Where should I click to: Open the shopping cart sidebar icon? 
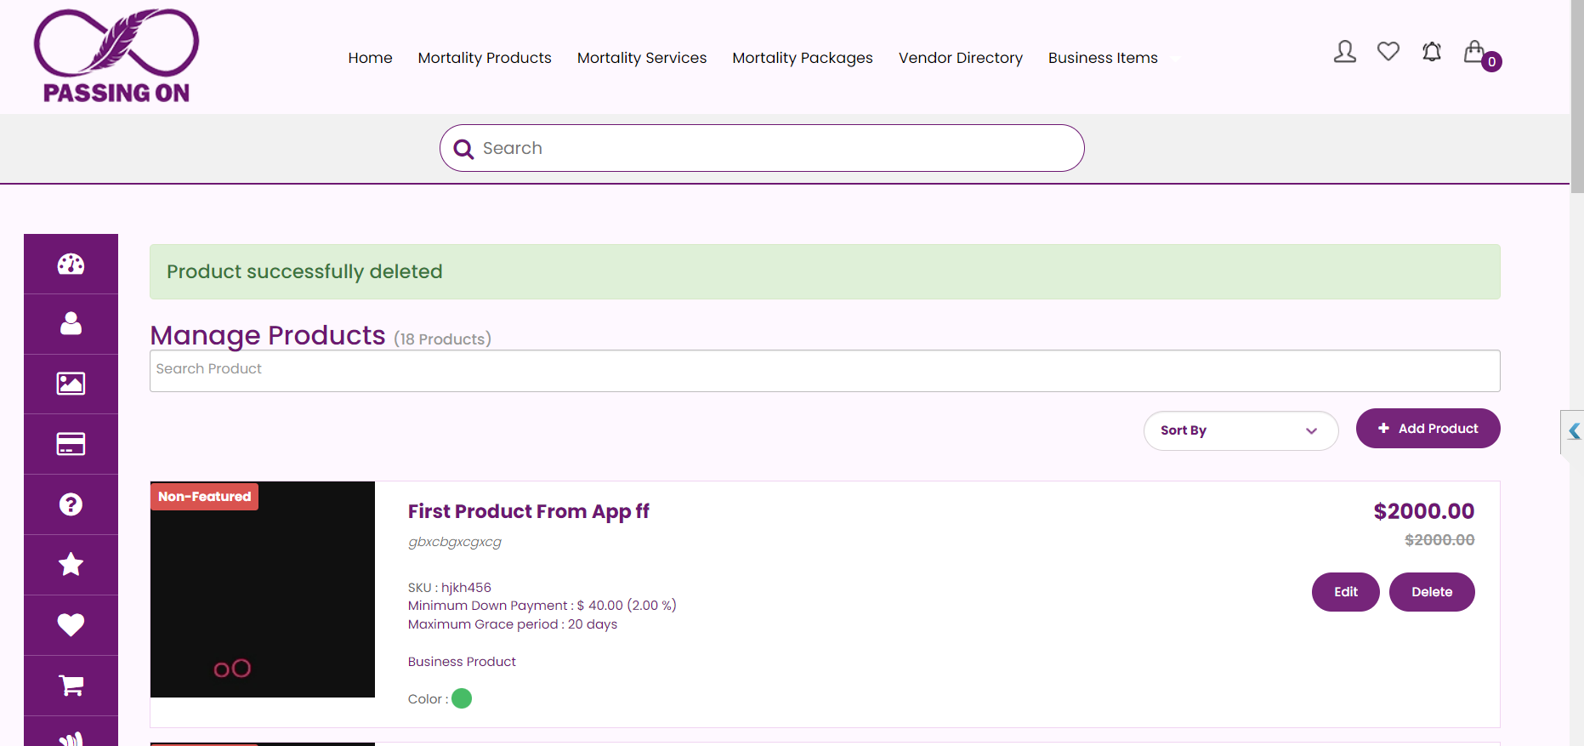[x=71, y=686]
